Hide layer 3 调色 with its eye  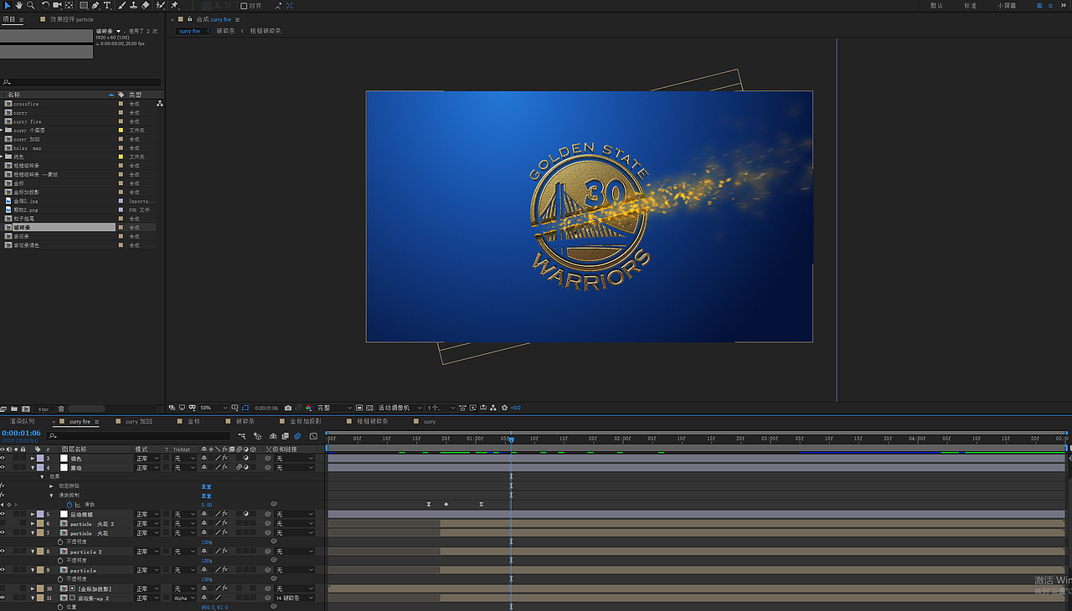pyautogui.click(x=3, y=459)
